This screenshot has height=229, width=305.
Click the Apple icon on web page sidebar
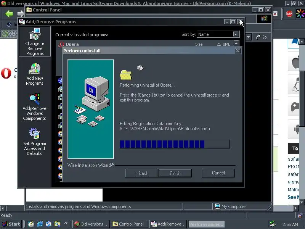tap(294, 62)
